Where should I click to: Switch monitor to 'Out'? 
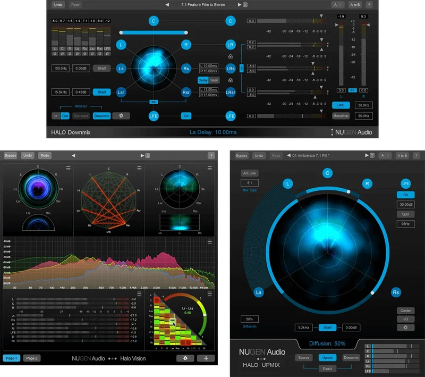pos(65,116)
